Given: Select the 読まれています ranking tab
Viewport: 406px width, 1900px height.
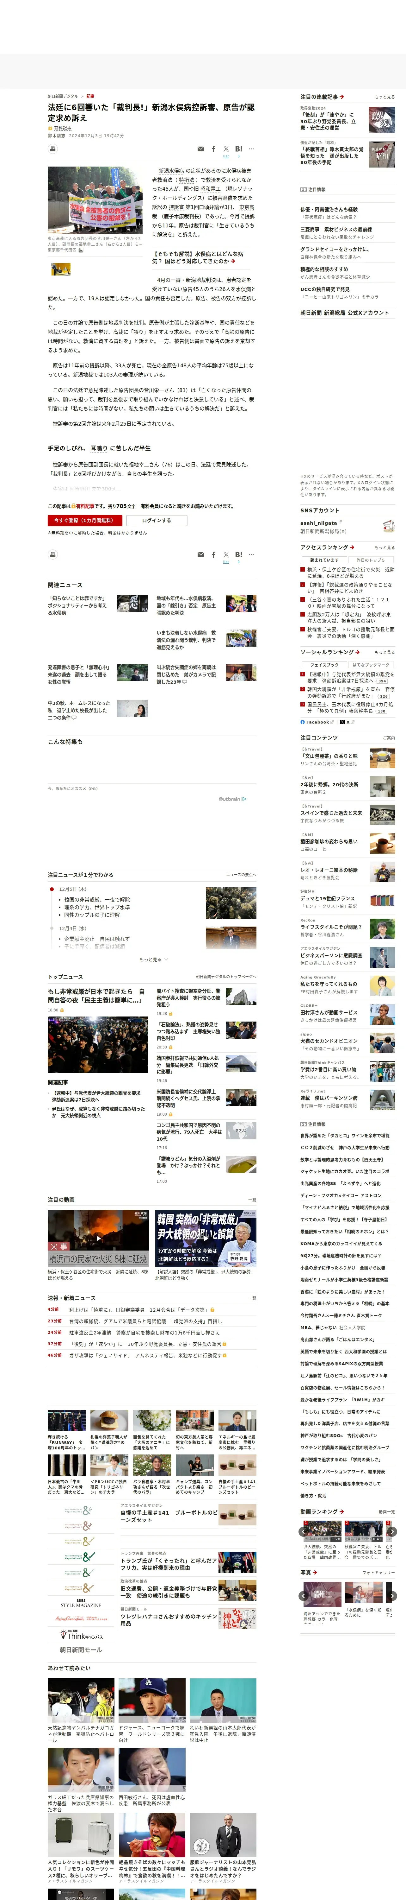Looking at the screenshot, I should pos(324,560).
